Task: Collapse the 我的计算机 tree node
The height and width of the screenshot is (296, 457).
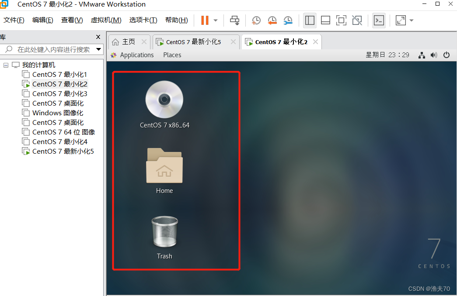Action: (x=6, y=65)
